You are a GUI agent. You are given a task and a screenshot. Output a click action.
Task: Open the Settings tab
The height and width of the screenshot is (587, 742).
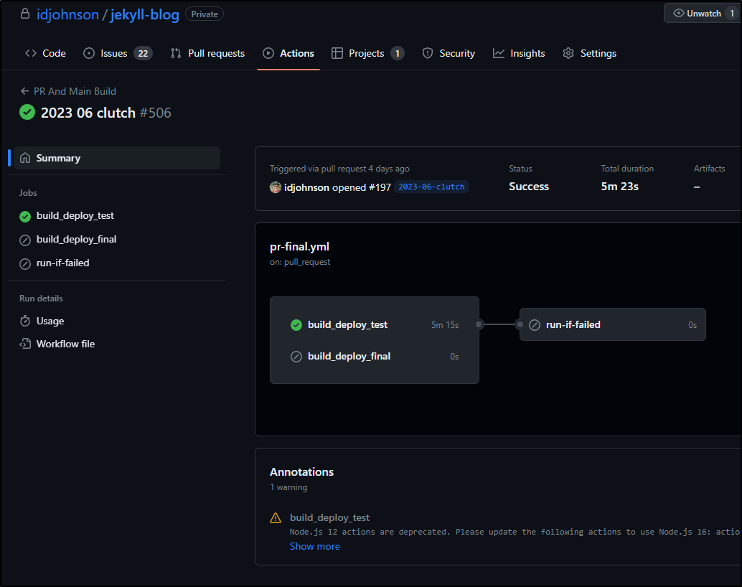pyautogui.click(x=590, y=54)
